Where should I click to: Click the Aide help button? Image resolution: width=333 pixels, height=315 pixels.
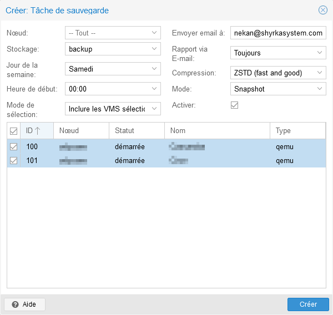pyautogui.click(x=24, y=304)
